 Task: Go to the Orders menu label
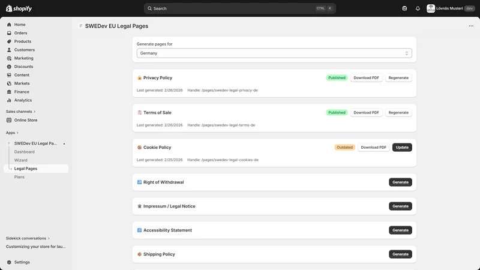[20, 33]
